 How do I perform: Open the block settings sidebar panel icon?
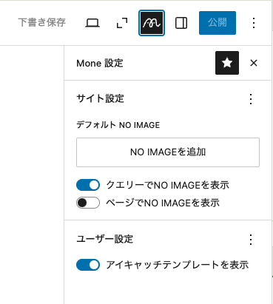181,23
